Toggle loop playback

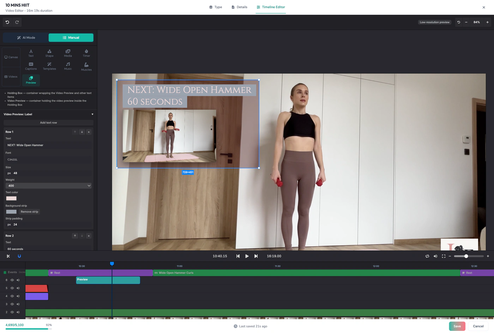[427, 256]
